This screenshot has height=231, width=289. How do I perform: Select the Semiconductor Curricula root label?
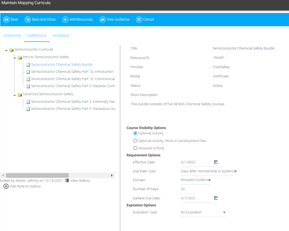pyautogui.click(x=34, y=50)
